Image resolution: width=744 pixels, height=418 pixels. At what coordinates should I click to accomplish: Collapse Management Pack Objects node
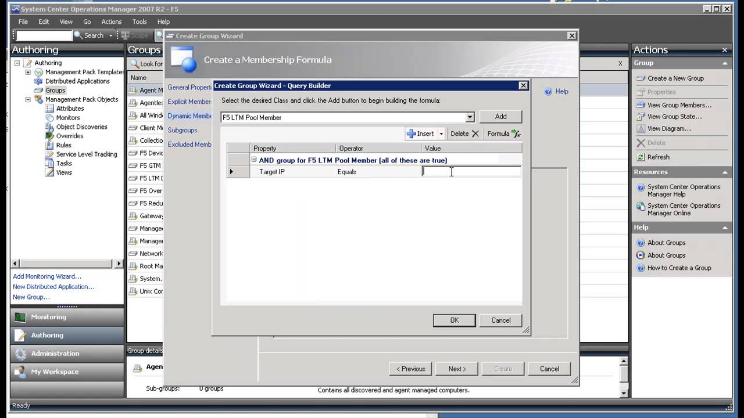click(x=27, y=99)
